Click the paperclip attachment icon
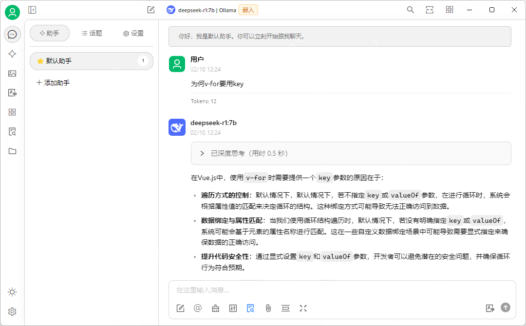The image size is (526, 326). tap(268, 308)
